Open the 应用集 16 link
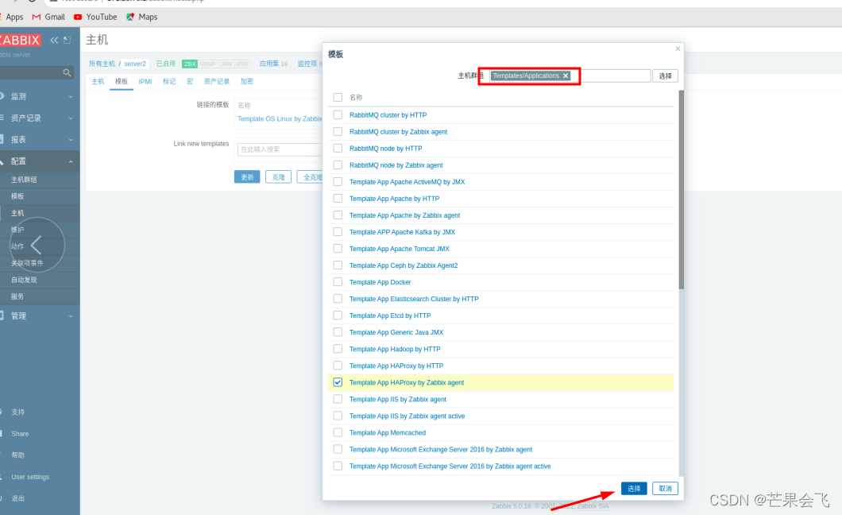 point(273,64)
